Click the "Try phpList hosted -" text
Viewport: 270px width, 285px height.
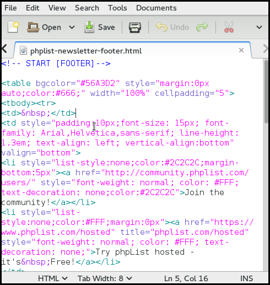(145, 252)
